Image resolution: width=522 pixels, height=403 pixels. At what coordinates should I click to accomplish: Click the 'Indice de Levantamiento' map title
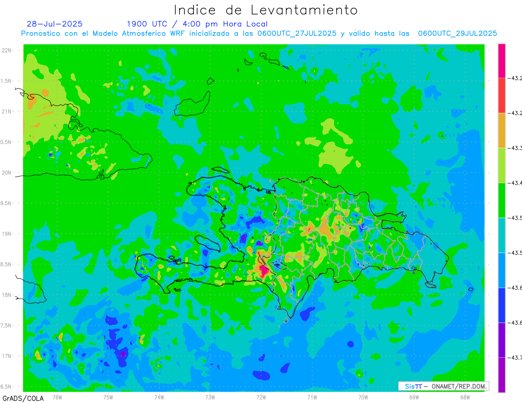265,10
